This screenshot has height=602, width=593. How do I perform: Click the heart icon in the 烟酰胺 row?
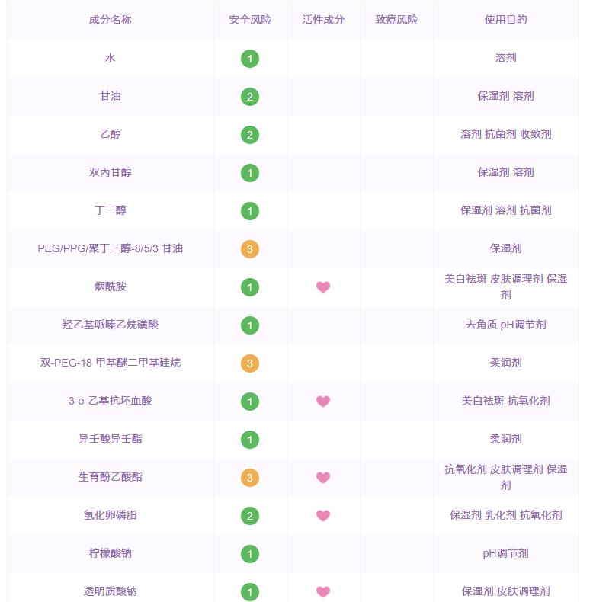323,287
